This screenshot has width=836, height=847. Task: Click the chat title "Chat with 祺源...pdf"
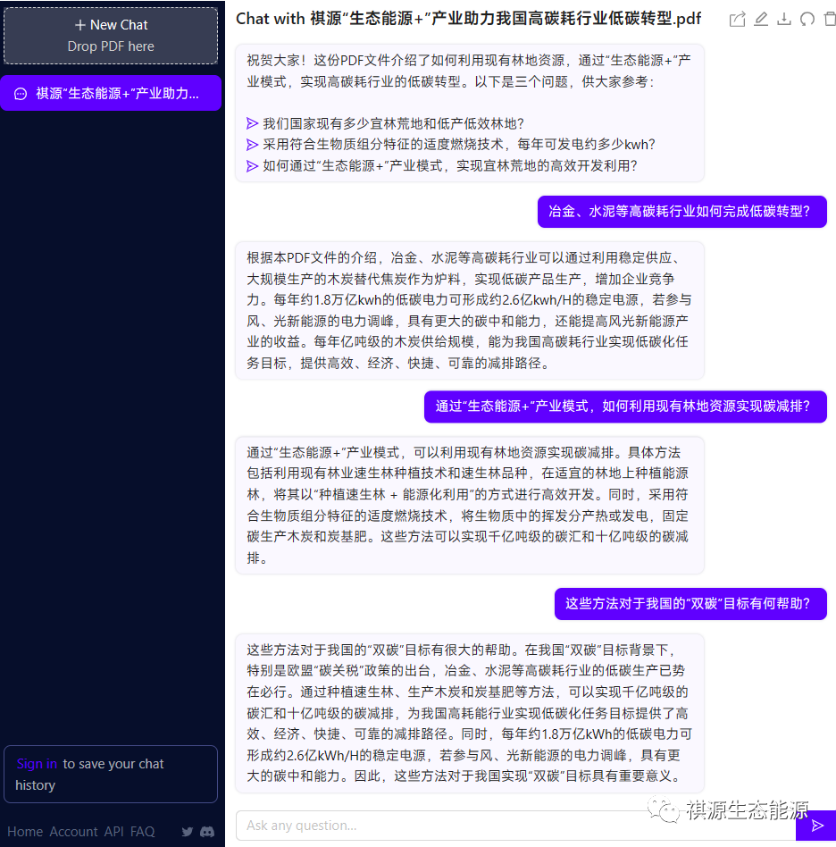tap(468, 19)
